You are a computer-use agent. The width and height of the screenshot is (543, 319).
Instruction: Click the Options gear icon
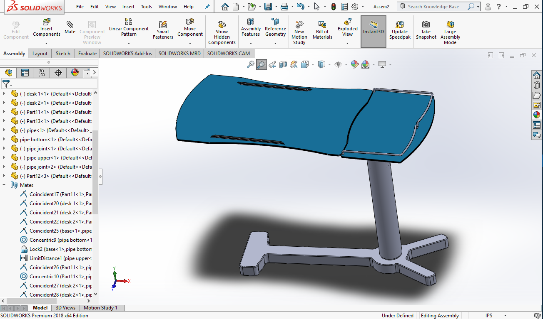[355, 7]
